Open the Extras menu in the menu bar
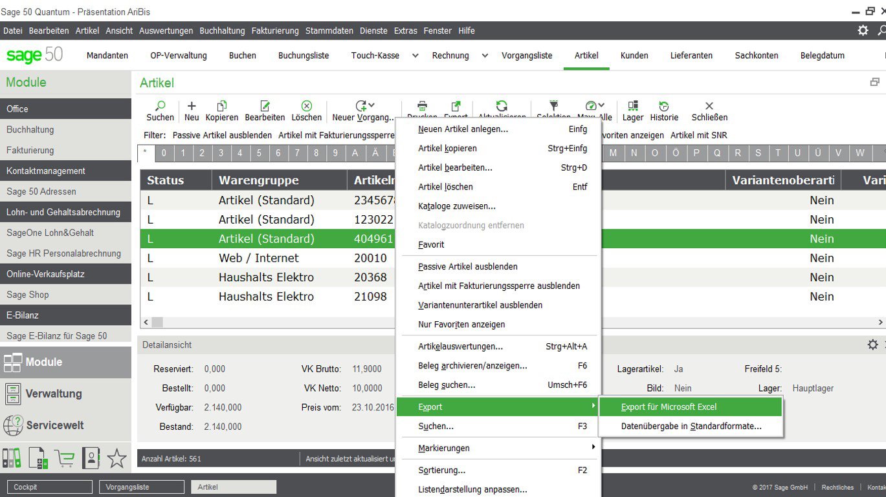This screenshot has height=497, width=886. click(406, 30)
